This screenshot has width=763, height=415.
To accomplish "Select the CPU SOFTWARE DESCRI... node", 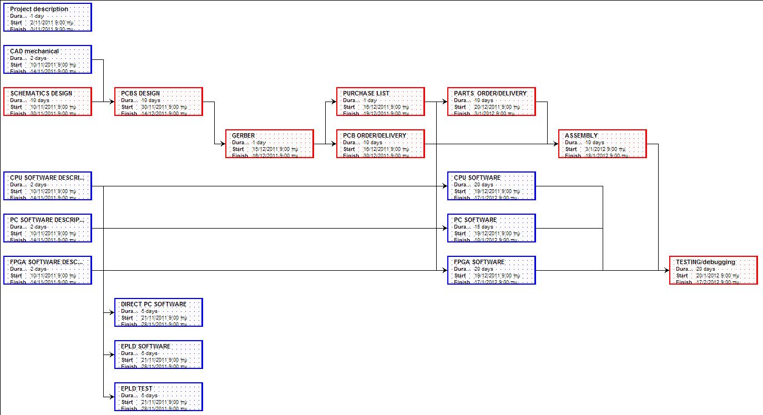I will tap(48, 186).
